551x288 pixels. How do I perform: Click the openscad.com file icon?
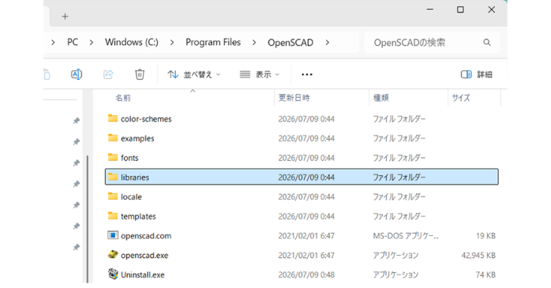click(113, 235)
